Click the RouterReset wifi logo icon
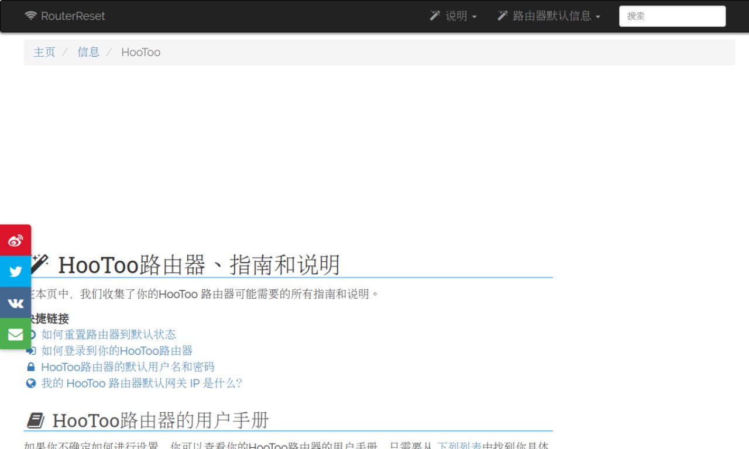749x449 pixels. 31,16
